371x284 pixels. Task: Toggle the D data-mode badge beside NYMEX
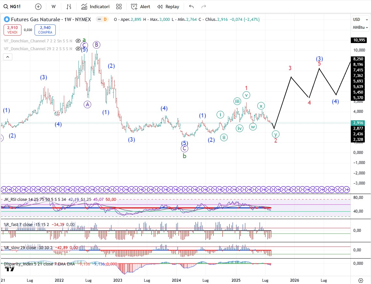pyautogui.click(x=105, y=20)
